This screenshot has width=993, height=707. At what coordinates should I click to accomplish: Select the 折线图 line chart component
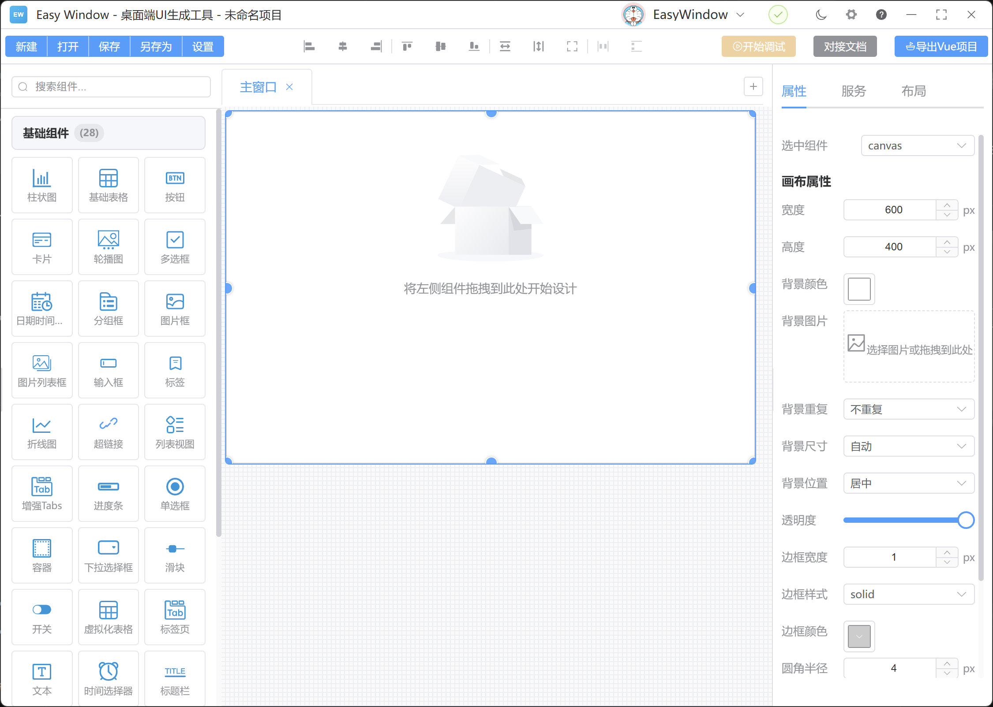pos(42,432)
